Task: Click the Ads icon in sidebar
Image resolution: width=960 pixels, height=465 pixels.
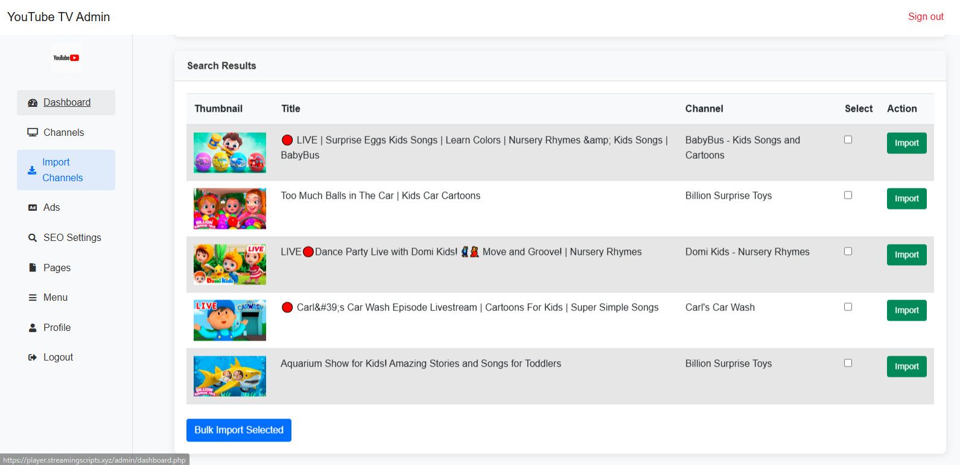Action: pos(33,208)
